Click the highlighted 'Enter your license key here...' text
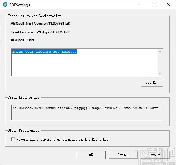 tap(44, 51)
